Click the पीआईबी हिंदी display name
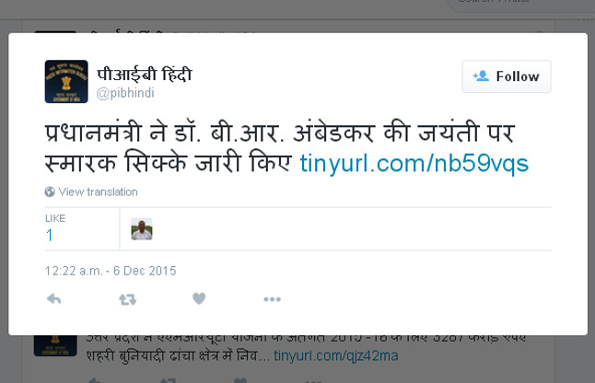 (145, 74)
